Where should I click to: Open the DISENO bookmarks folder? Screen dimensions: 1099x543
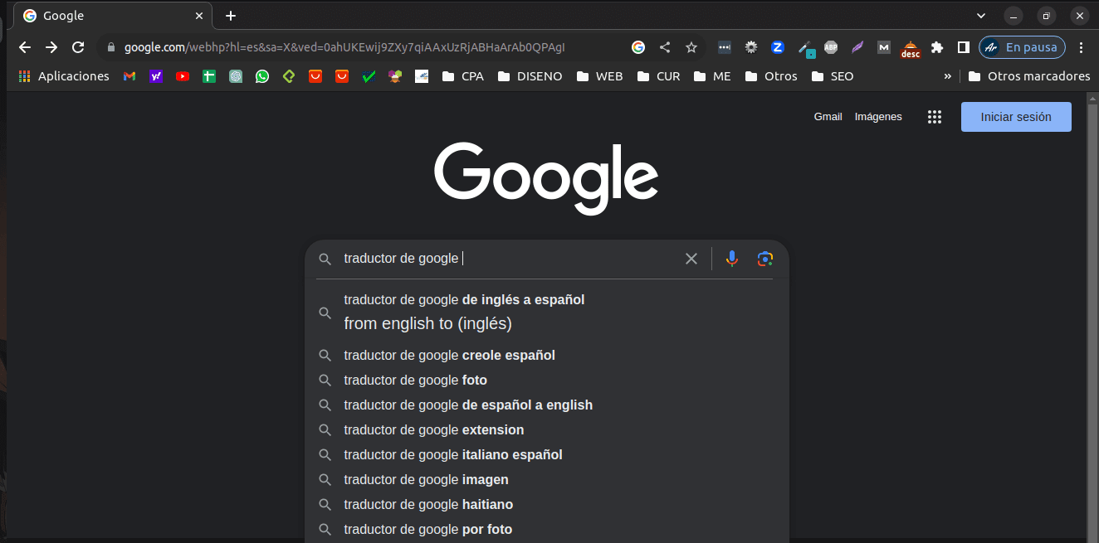click(x=530, y=76)
